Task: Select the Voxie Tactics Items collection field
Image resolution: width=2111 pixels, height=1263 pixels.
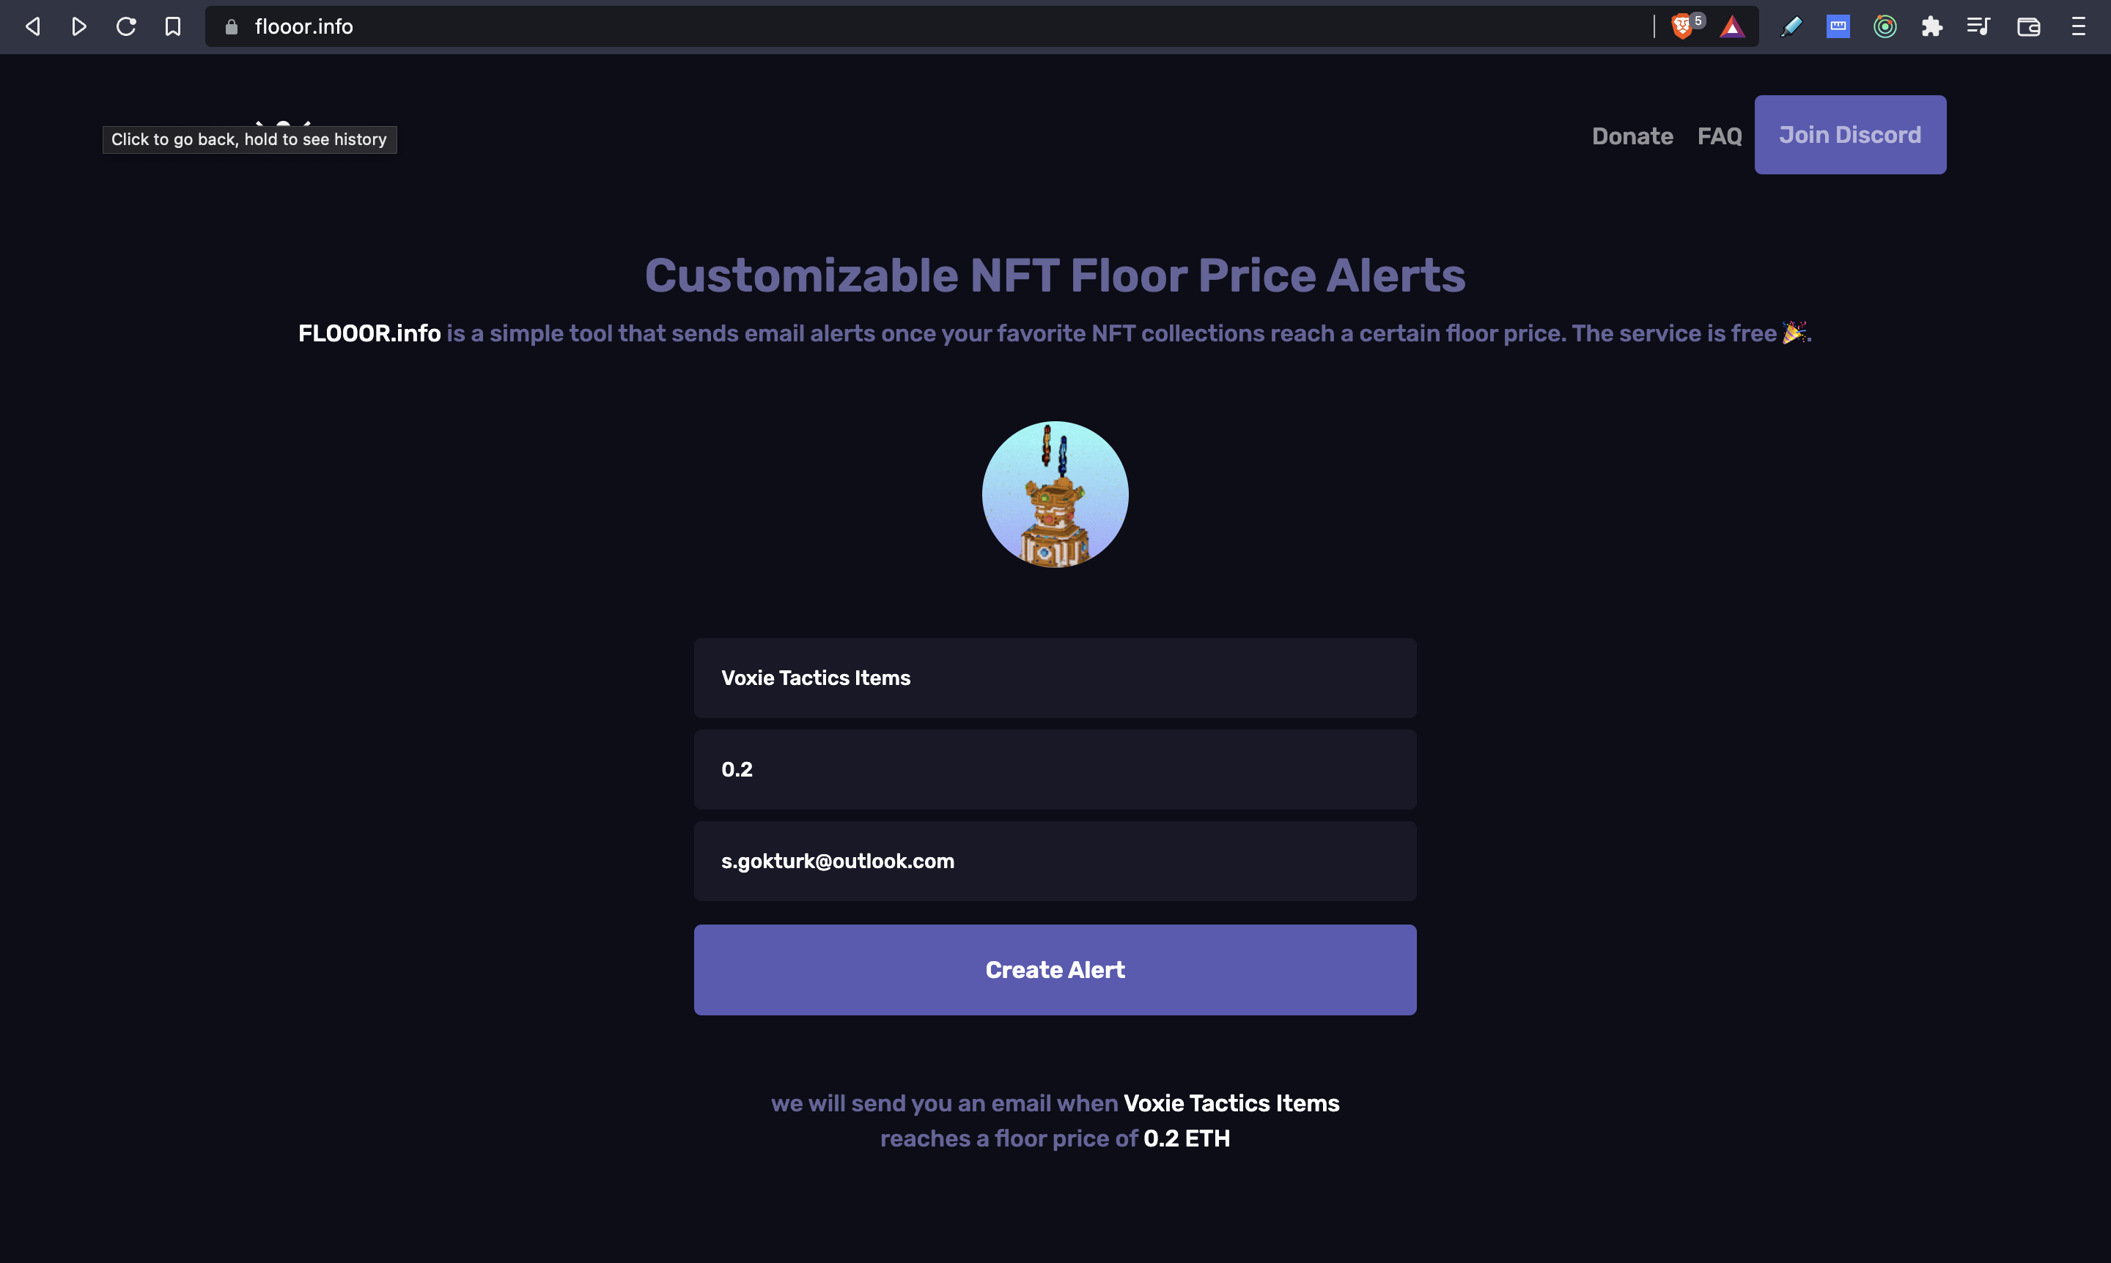Action: (1055, 678)
